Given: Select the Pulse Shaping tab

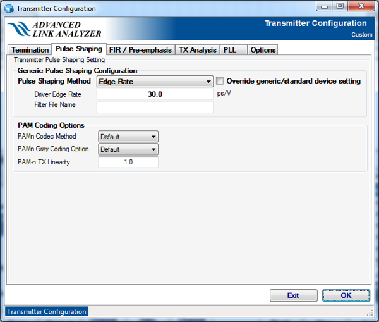Looking at the screenshot, I should (79, 49).
